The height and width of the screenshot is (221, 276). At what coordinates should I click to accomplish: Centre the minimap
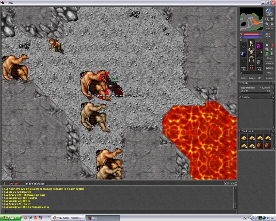[x=269, y=28]
